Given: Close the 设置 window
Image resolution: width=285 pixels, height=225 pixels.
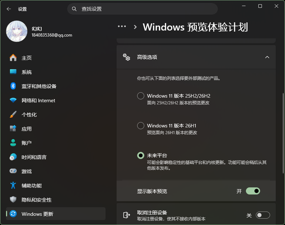Looking at the screenshot, I should [276, 6].
